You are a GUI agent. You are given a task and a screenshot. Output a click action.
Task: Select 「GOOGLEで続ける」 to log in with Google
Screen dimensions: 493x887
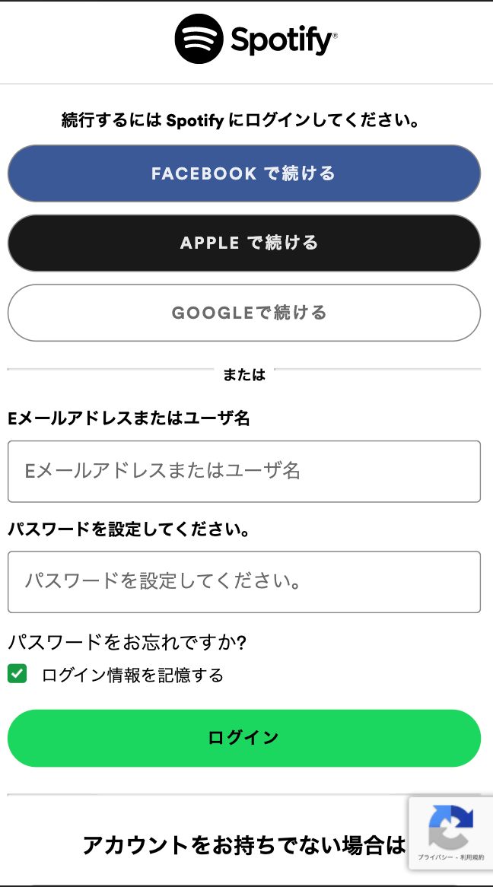tap(244, 313)
